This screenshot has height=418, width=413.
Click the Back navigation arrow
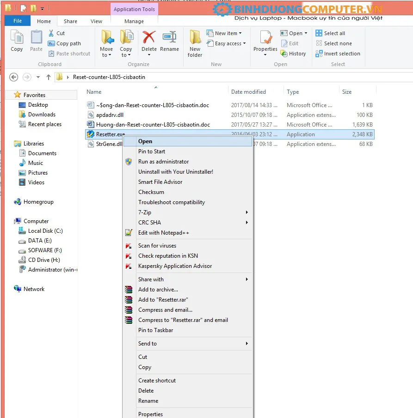[x=13, y=77]
